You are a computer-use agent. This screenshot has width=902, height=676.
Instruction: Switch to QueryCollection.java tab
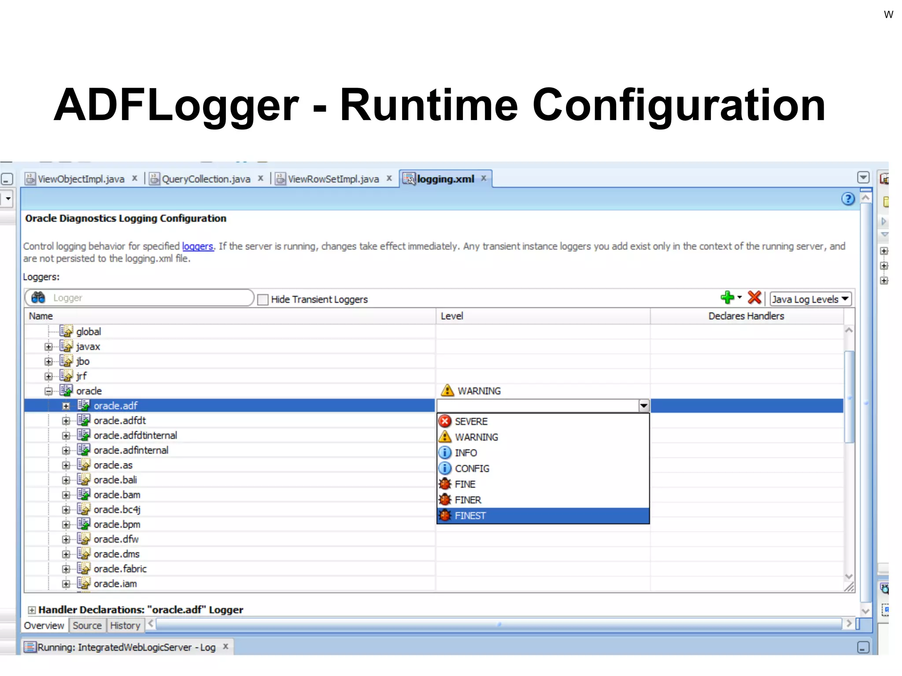[x=206, y=179]
